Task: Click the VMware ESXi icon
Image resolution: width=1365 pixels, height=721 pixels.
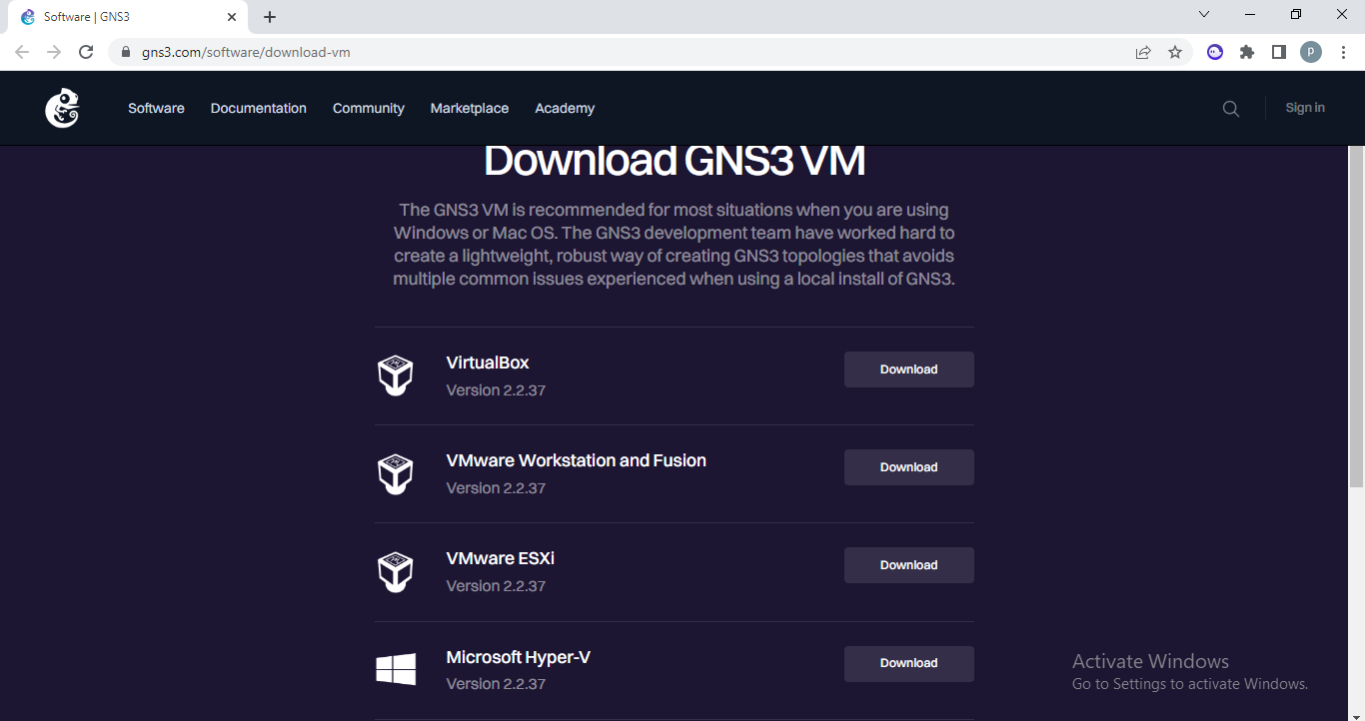Action: 396,570
